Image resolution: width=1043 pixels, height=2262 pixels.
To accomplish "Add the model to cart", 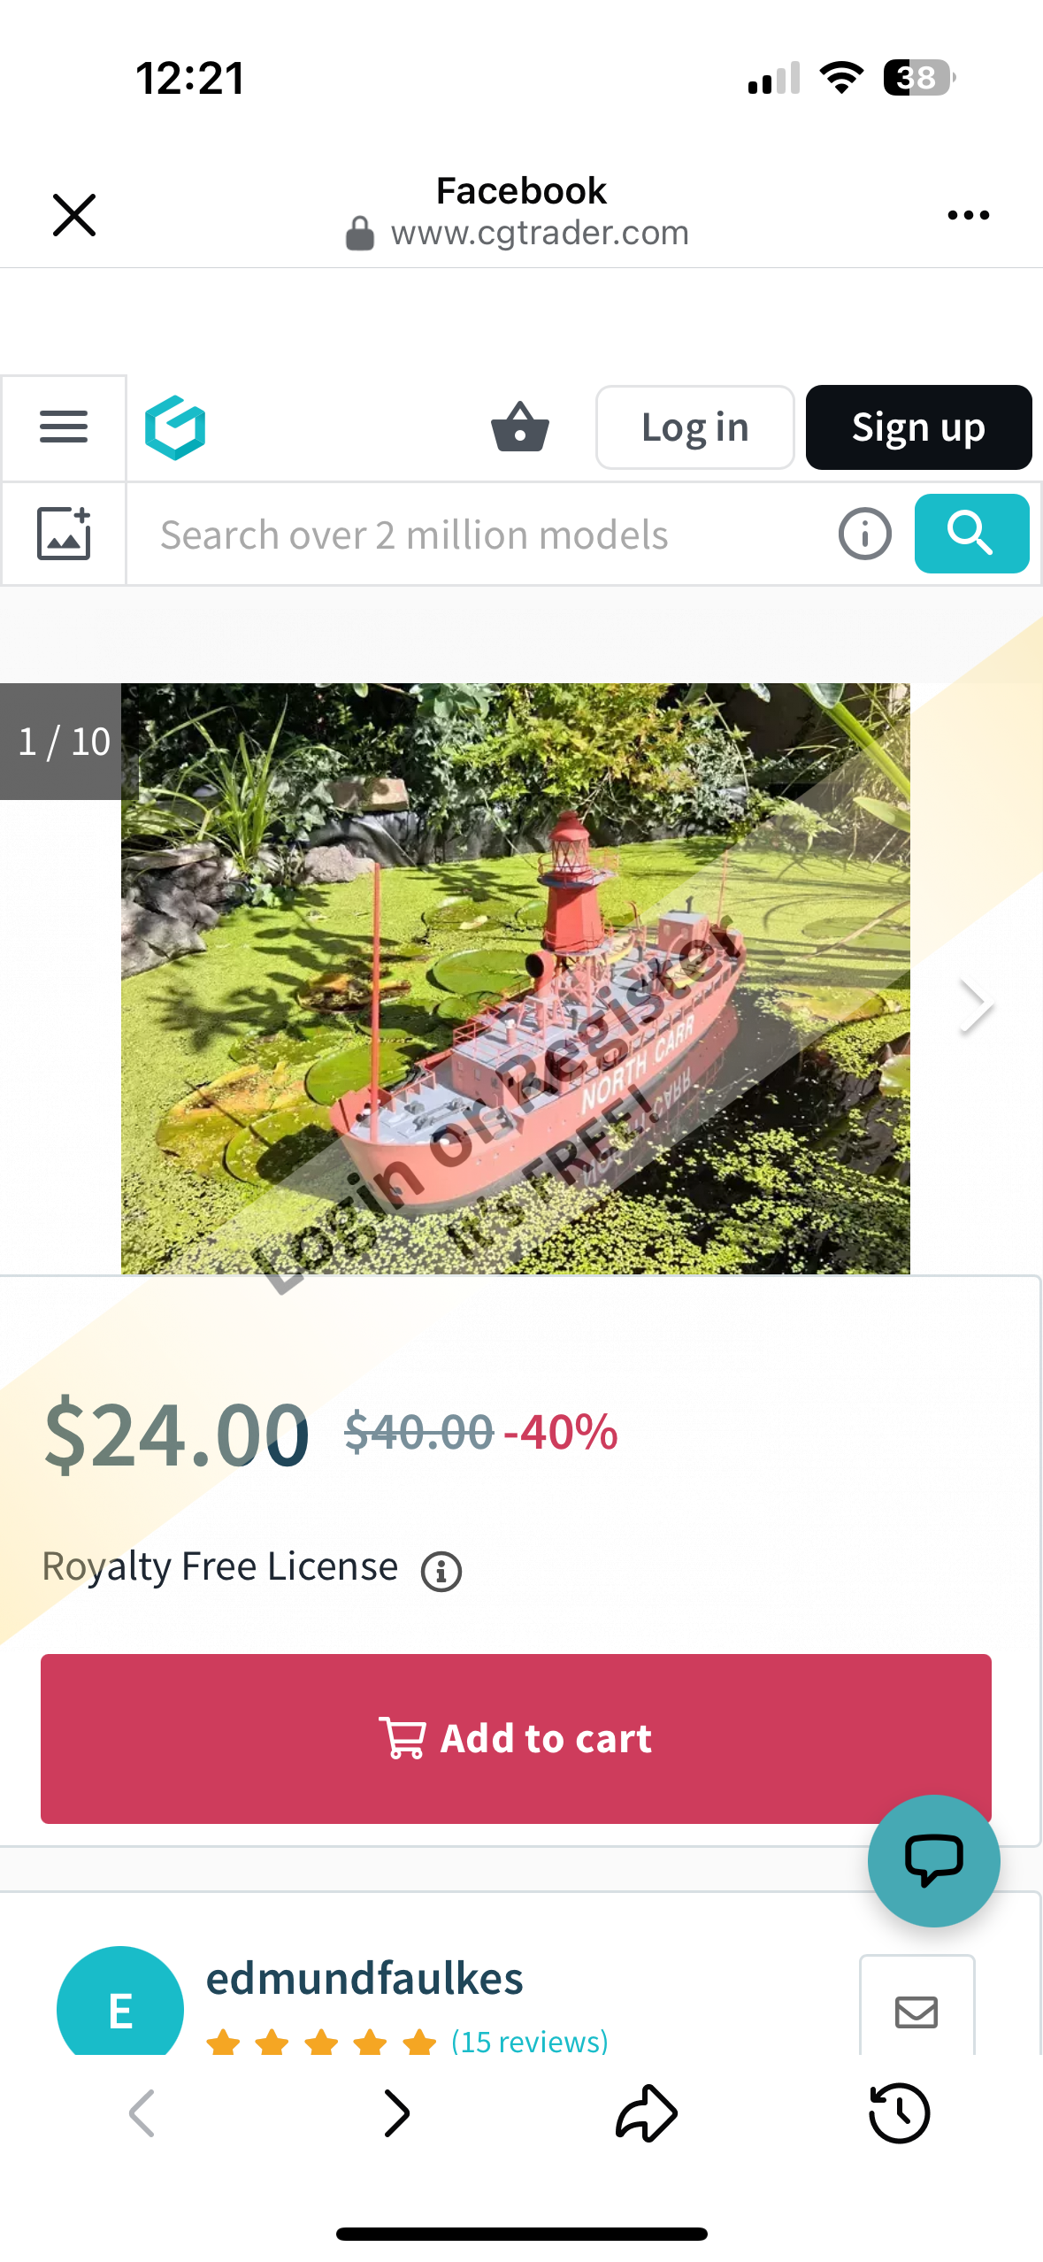I will tap(516, 1738).
